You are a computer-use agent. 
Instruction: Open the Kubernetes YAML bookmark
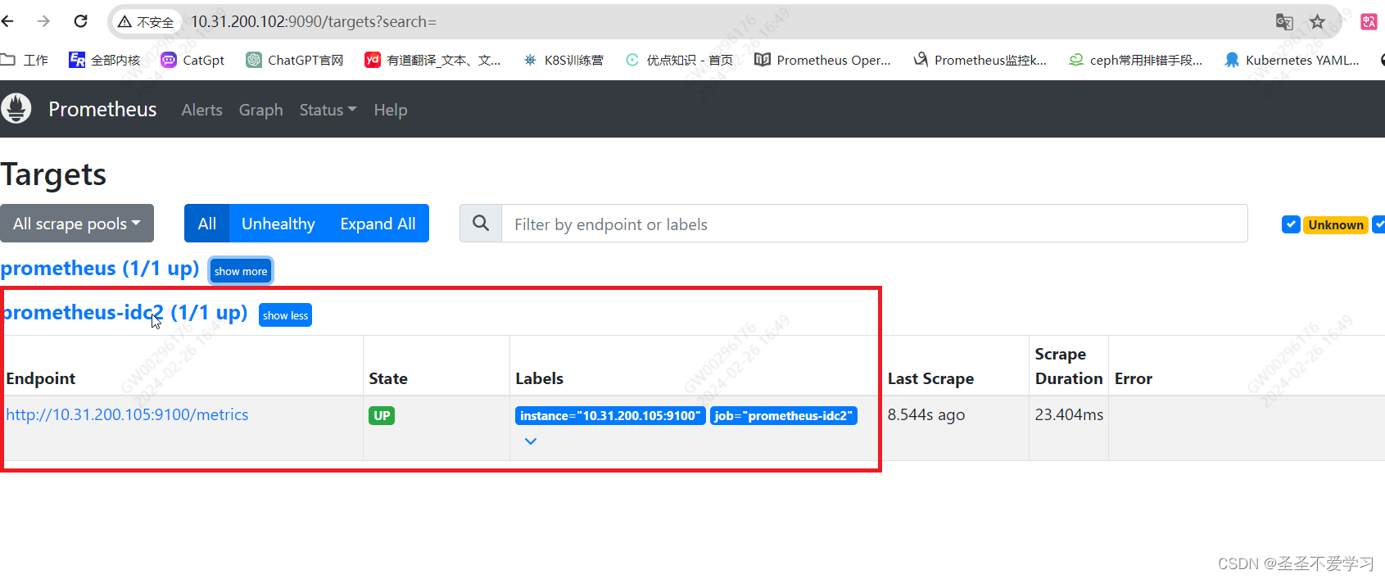click(1292, 60)
